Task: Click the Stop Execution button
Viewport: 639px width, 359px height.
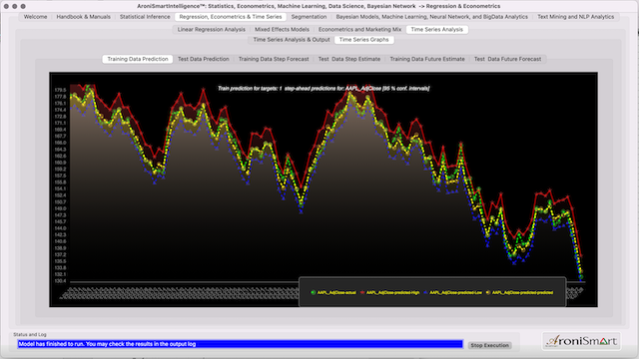Action: (x=490, y=345)
